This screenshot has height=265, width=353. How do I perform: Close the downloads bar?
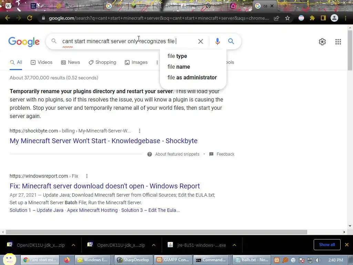(347, 245)
